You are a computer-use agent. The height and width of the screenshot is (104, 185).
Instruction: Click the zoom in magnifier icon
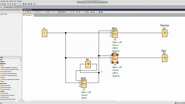(77, 12)
